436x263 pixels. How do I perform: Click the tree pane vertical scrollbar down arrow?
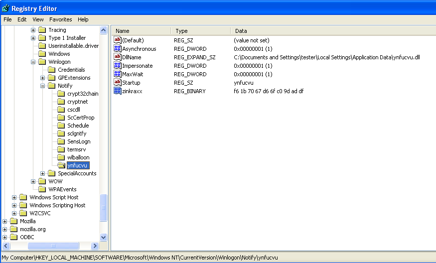pyautogui.click(x=104, y=238)
